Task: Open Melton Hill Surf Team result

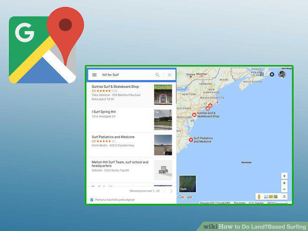Action: (x=131, y=170)
